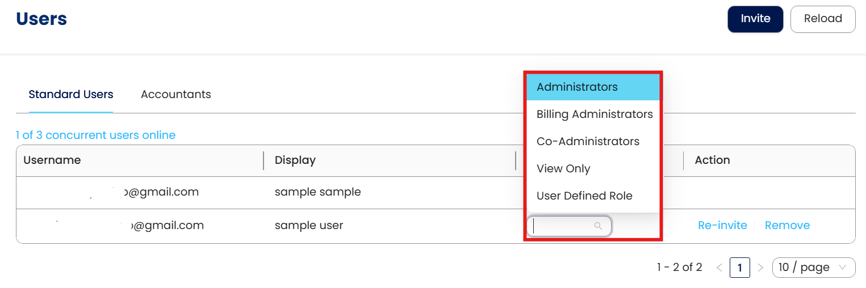
Task: Click the Username column header
Action: [x=52, y=160]
